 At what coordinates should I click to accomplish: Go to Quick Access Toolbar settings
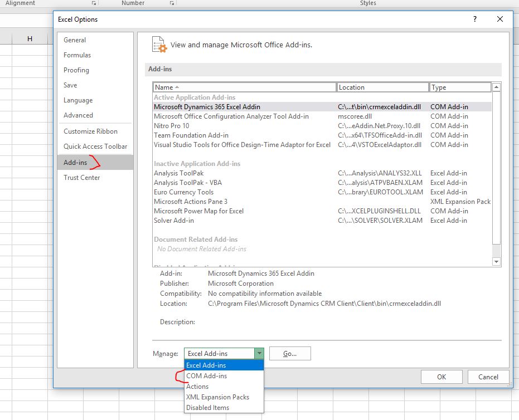coord(95,146)
